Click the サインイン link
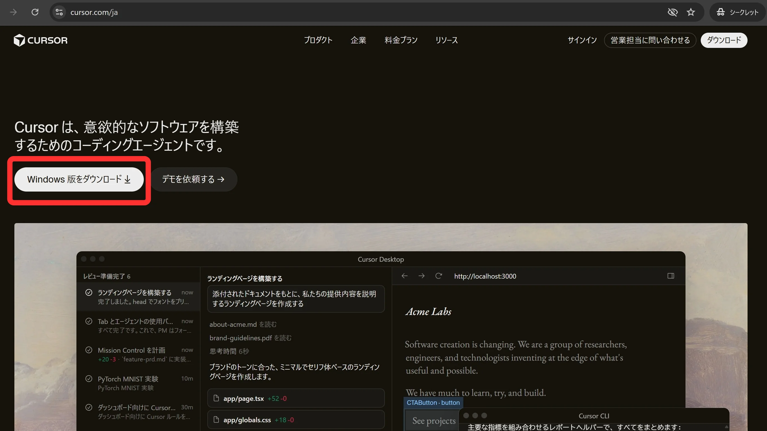 pos(582,40)
